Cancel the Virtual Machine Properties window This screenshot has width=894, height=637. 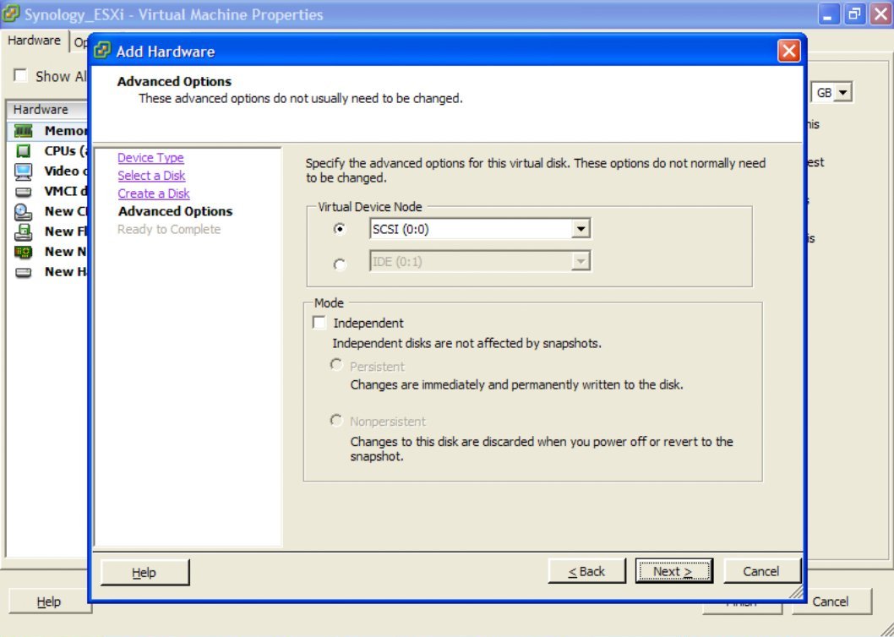point(831,602)
